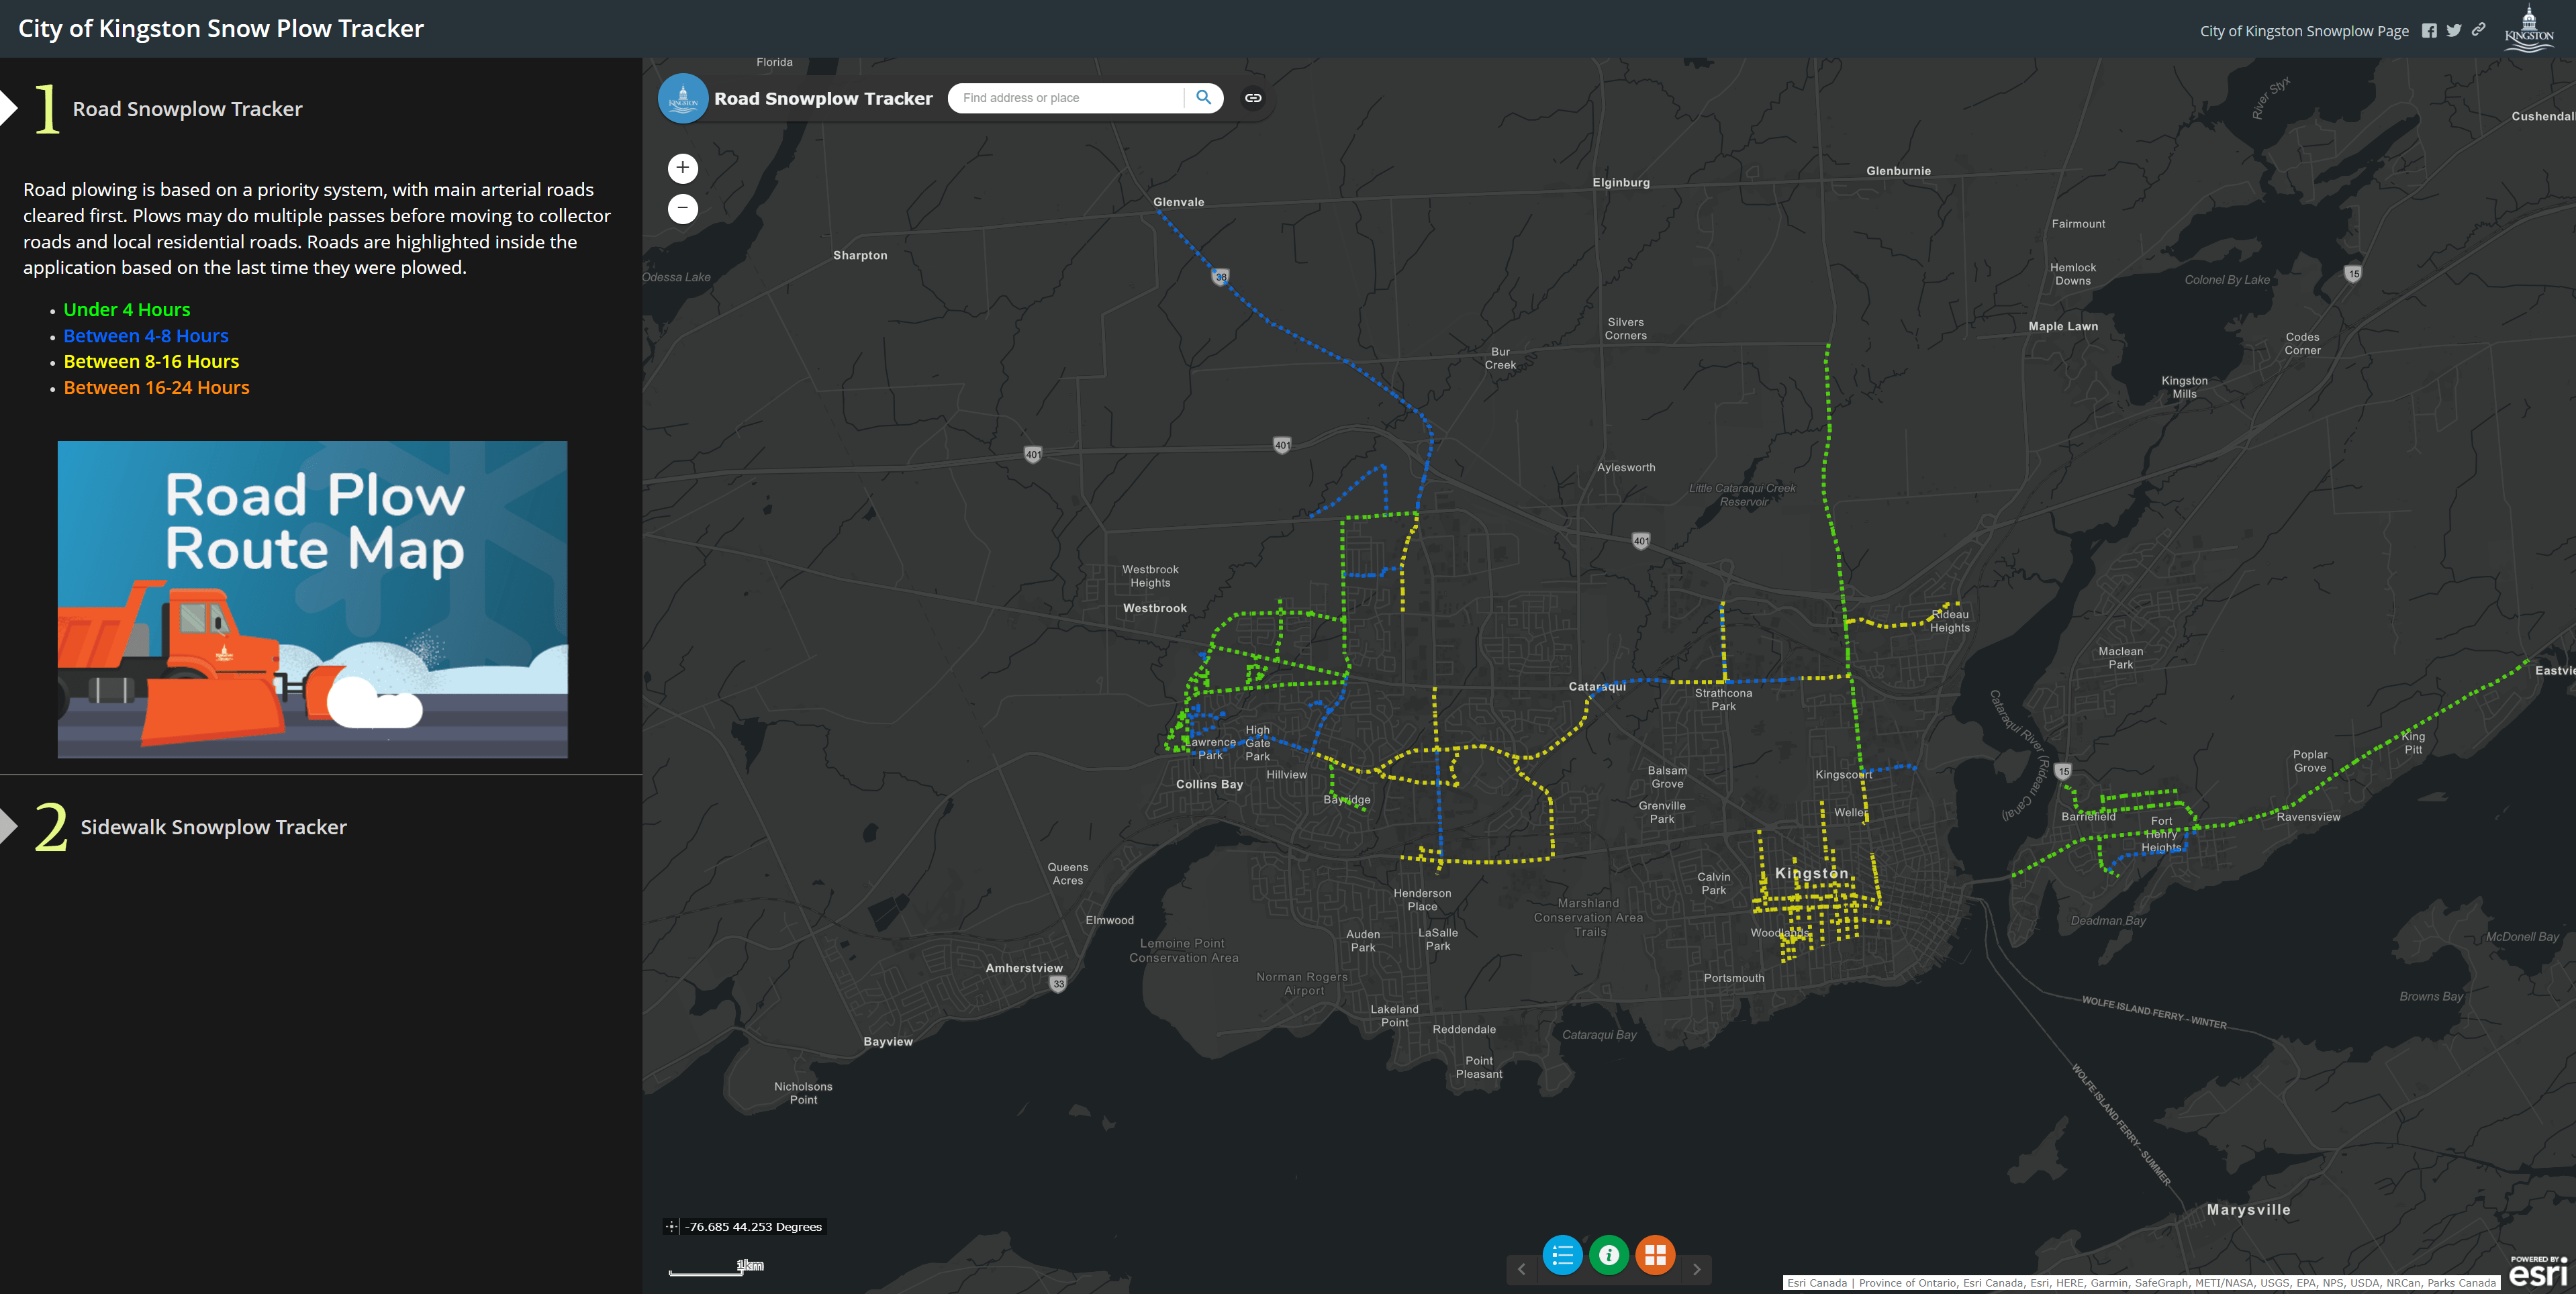Click the Kingston city logo
2576x1294 pixels.
(2528, 29)
